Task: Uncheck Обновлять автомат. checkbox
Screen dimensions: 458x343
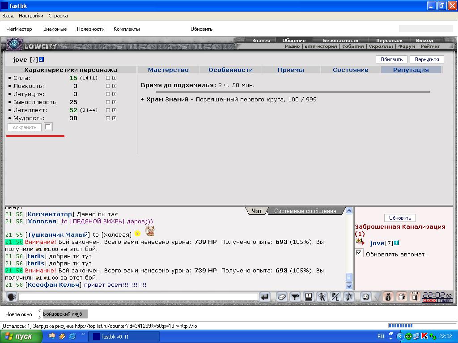Action: point(359,253)
